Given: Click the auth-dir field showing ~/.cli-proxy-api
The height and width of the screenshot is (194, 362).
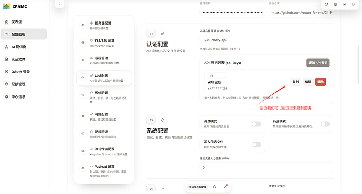Looking at the screenshot, I should 267,40.
